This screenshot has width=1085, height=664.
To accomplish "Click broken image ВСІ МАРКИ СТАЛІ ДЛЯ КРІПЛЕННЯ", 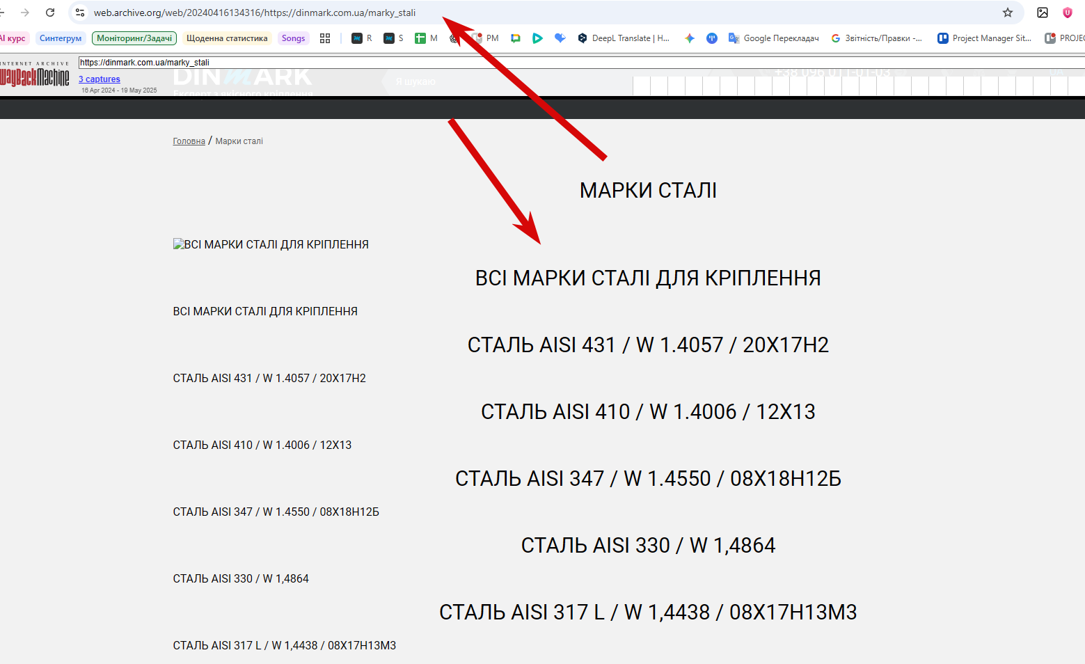I will coord(271,244).
